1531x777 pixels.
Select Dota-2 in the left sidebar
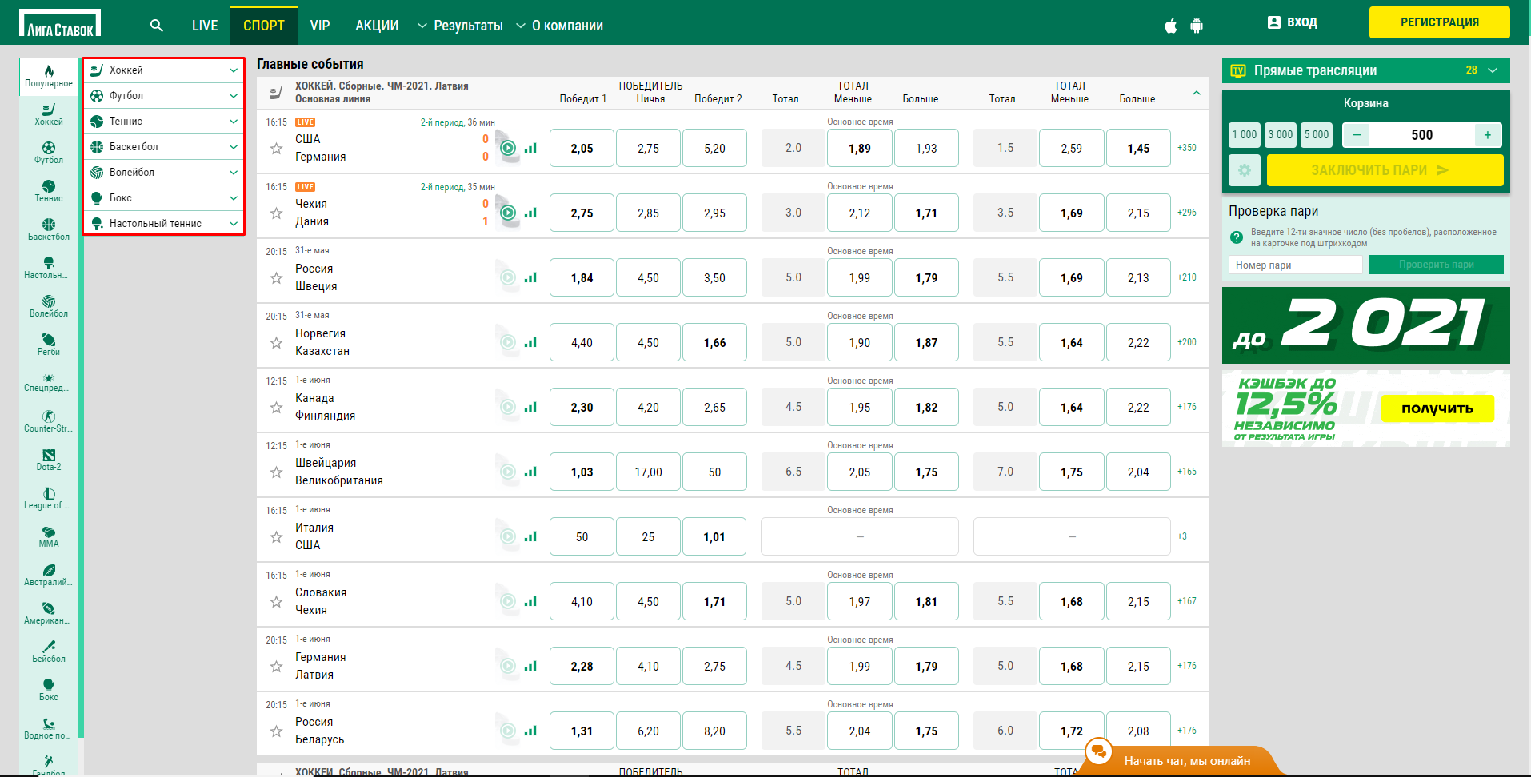[x=49, y=460]
